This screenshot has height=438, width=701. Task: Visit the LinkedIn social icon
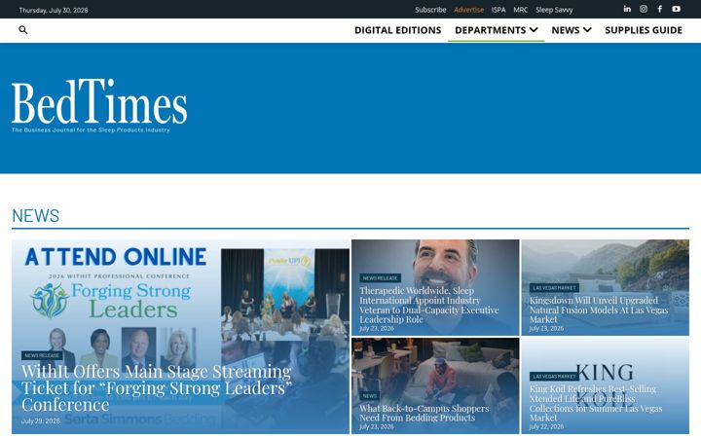click(x=627, y=9)
